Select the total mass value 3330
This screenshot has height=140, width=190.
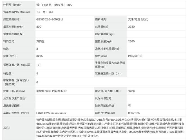pos(131,27)
